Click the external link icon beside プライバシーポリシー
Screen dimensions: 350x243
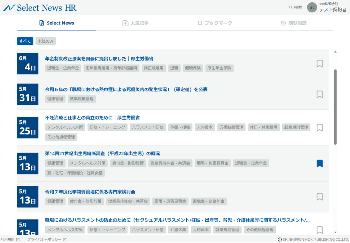pyautogui.click(x=65, y=239)
